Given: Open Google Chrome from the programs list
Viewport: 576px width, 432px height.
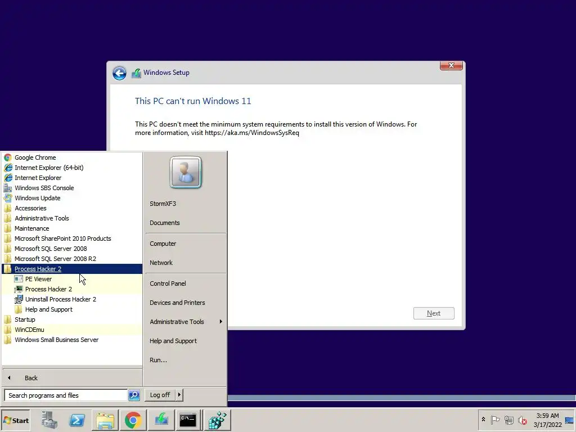Looking at the screenshot, I should pos(72,157).
